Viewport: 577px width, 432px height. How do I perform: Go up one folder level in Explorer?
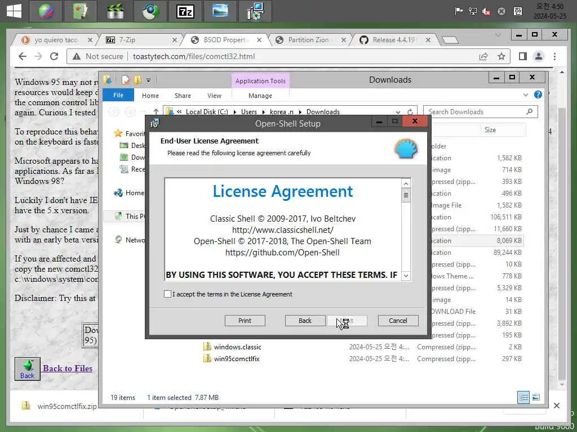click(156, 112)
